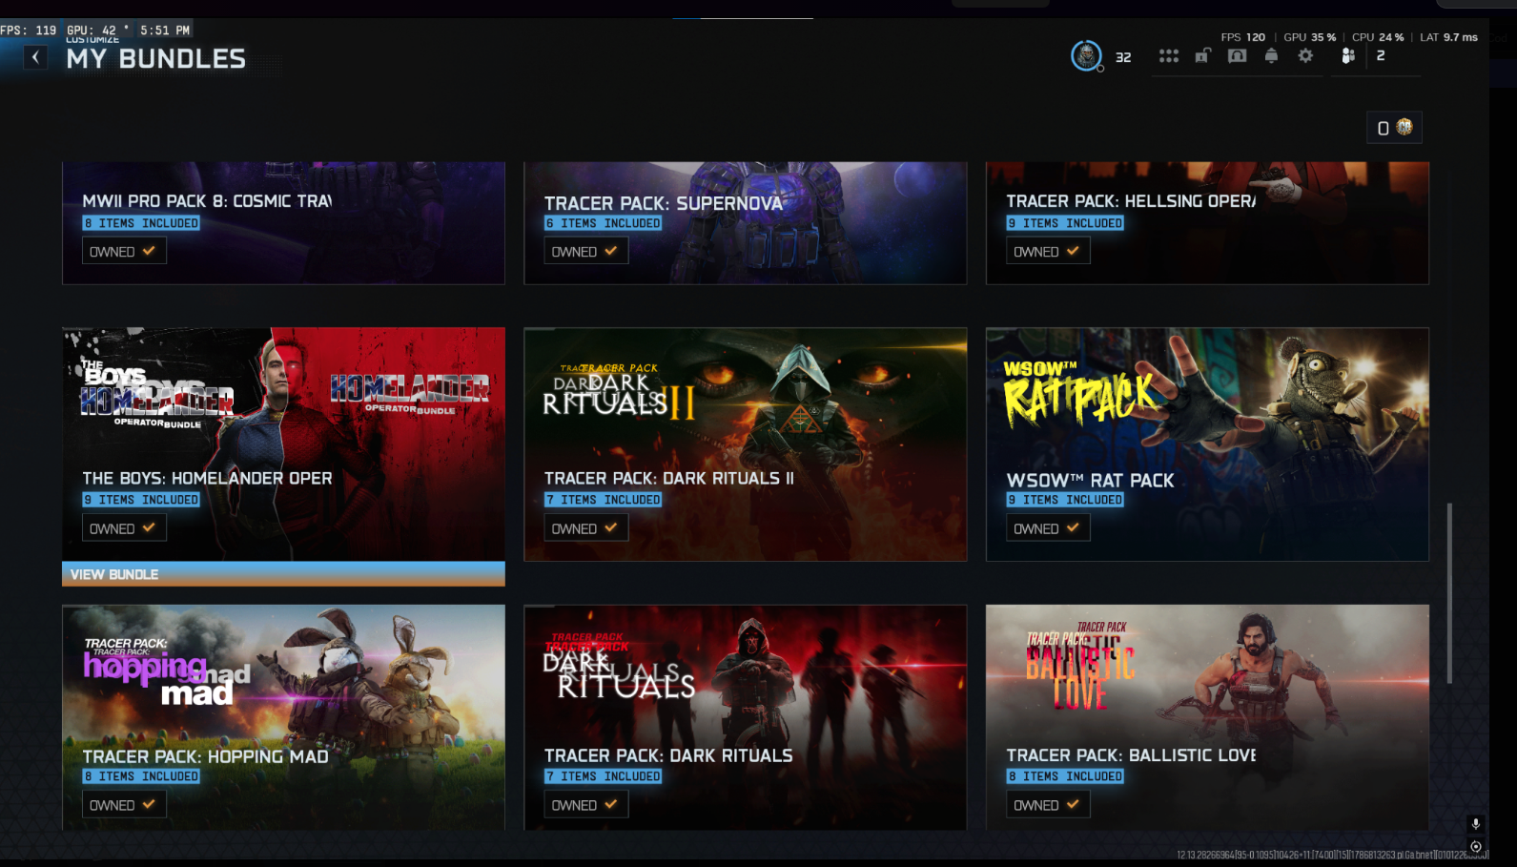Click the "FPS: 119" overlay counter
This screenshot has height=867, width=1517.
click(x=29, y=31)
